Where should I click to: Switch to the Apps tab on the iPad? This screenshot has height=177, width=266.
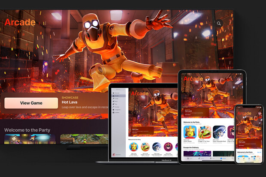(x=212, y=158)
